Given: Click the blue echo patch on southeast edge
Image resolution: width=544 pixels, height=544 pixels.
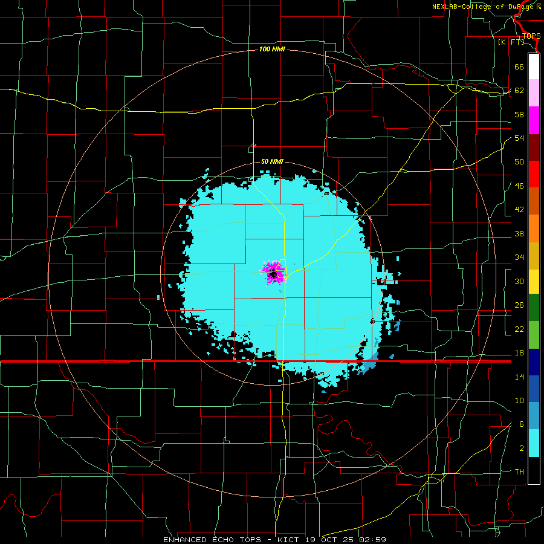Looking at the screenshot, I should click(369, 364).
